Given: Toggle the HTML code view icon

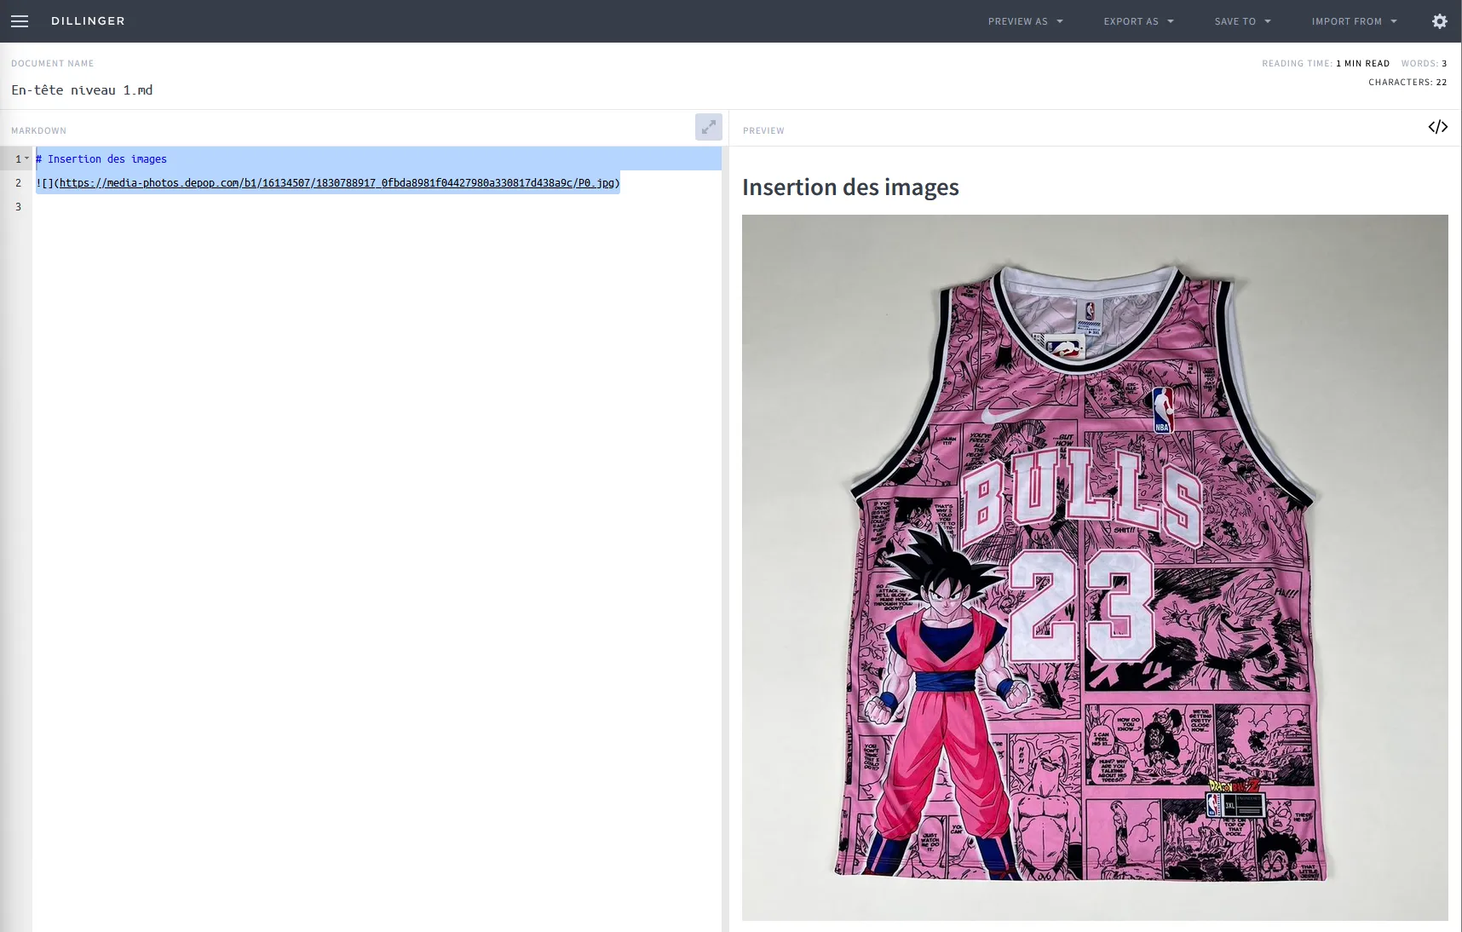Looking at the screenshot, I should pos(1437,127).
